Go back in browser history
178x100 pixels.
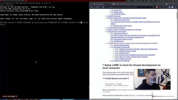(92, 7)
